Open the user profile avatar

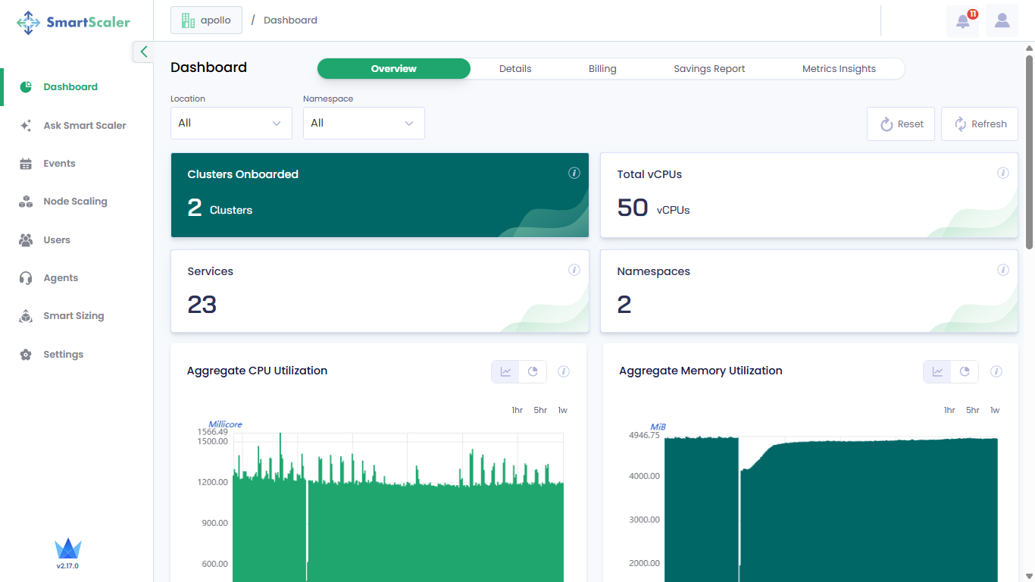click(1002, 21)
